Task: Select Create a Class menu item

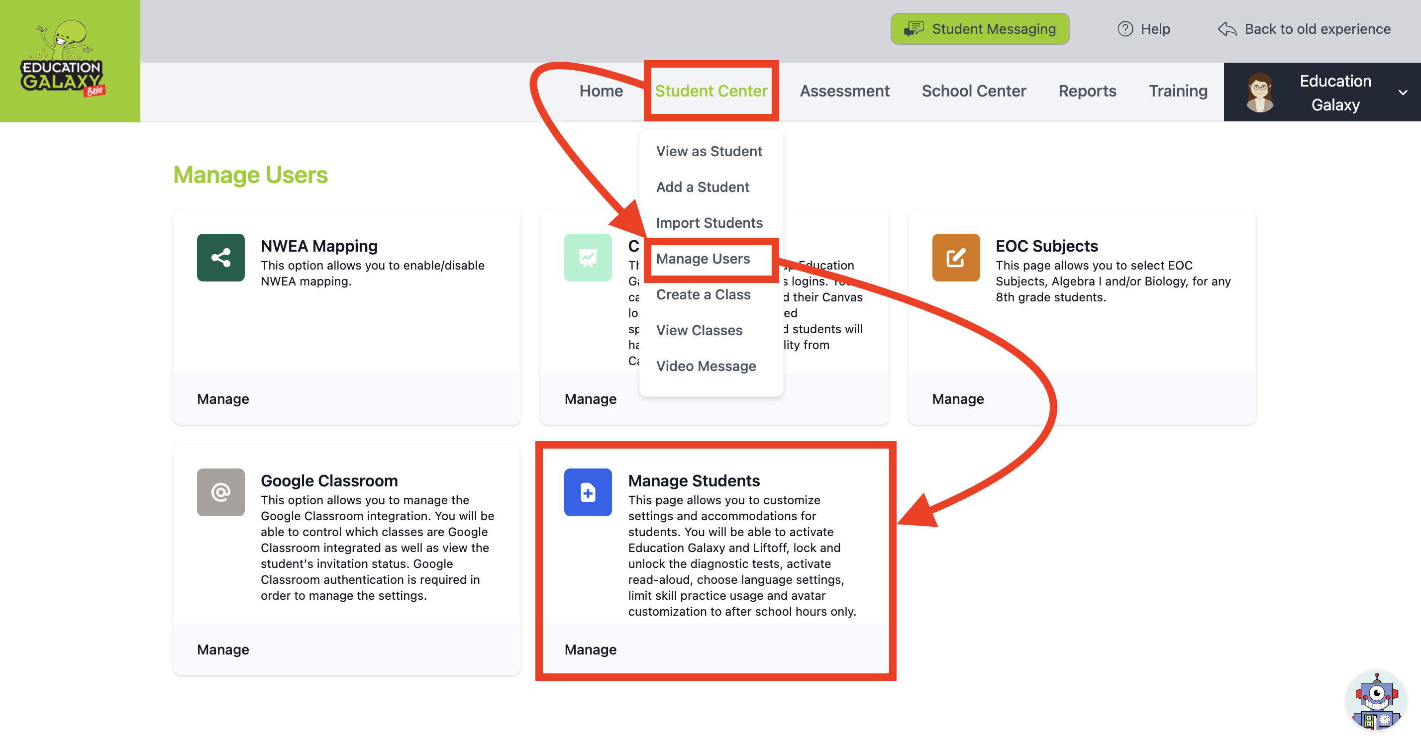Action: tap(703, 294)
